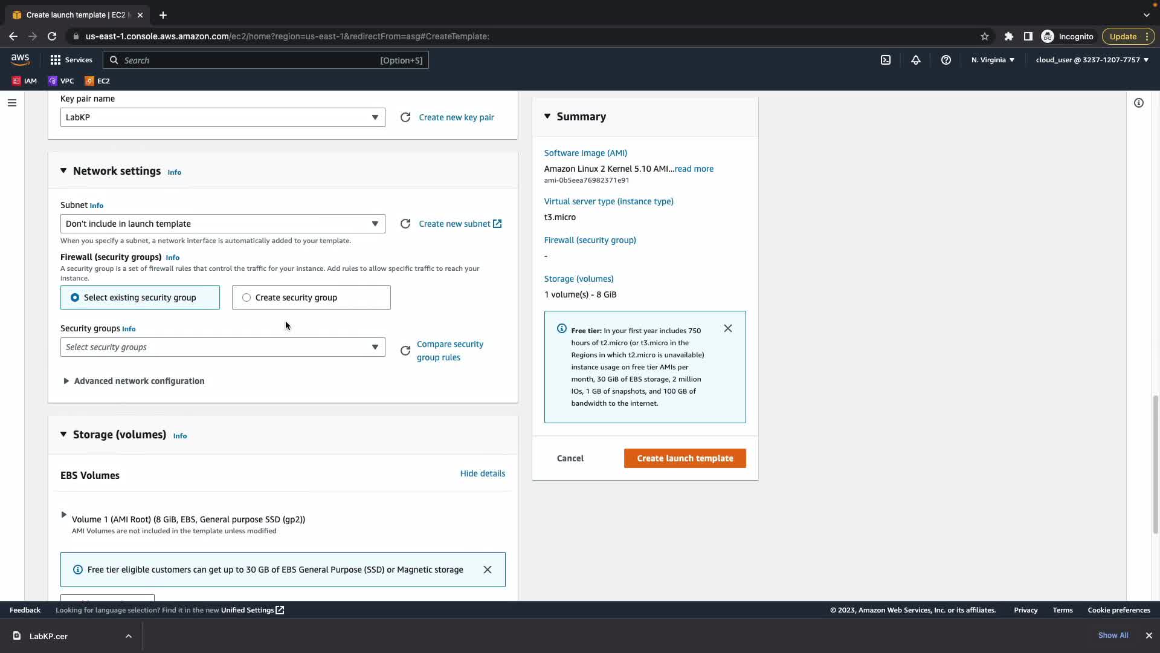The height and width of the screenshot is (653, 1160).
Task: Open the N. Virginia region menu
Action: (993, 60)
